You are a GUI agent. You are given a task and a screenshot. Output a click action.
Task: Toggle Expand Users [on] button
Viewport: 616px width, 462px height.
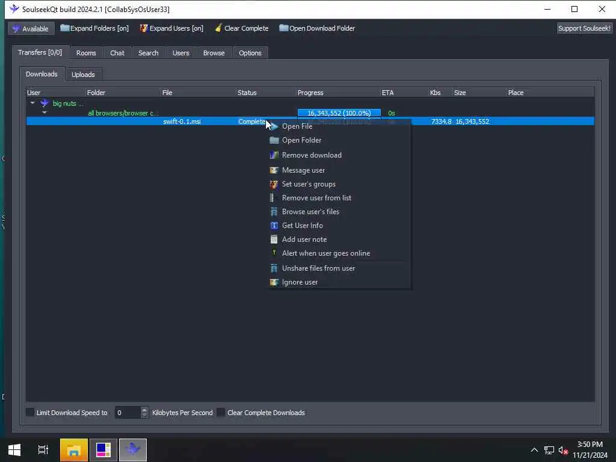pyautogui.click(x=171, y=28)
